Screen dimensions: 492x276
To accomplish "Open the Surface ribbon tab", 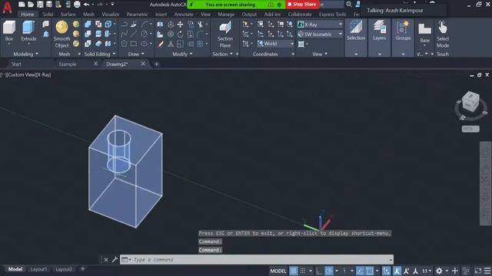I will click(68, 14).
